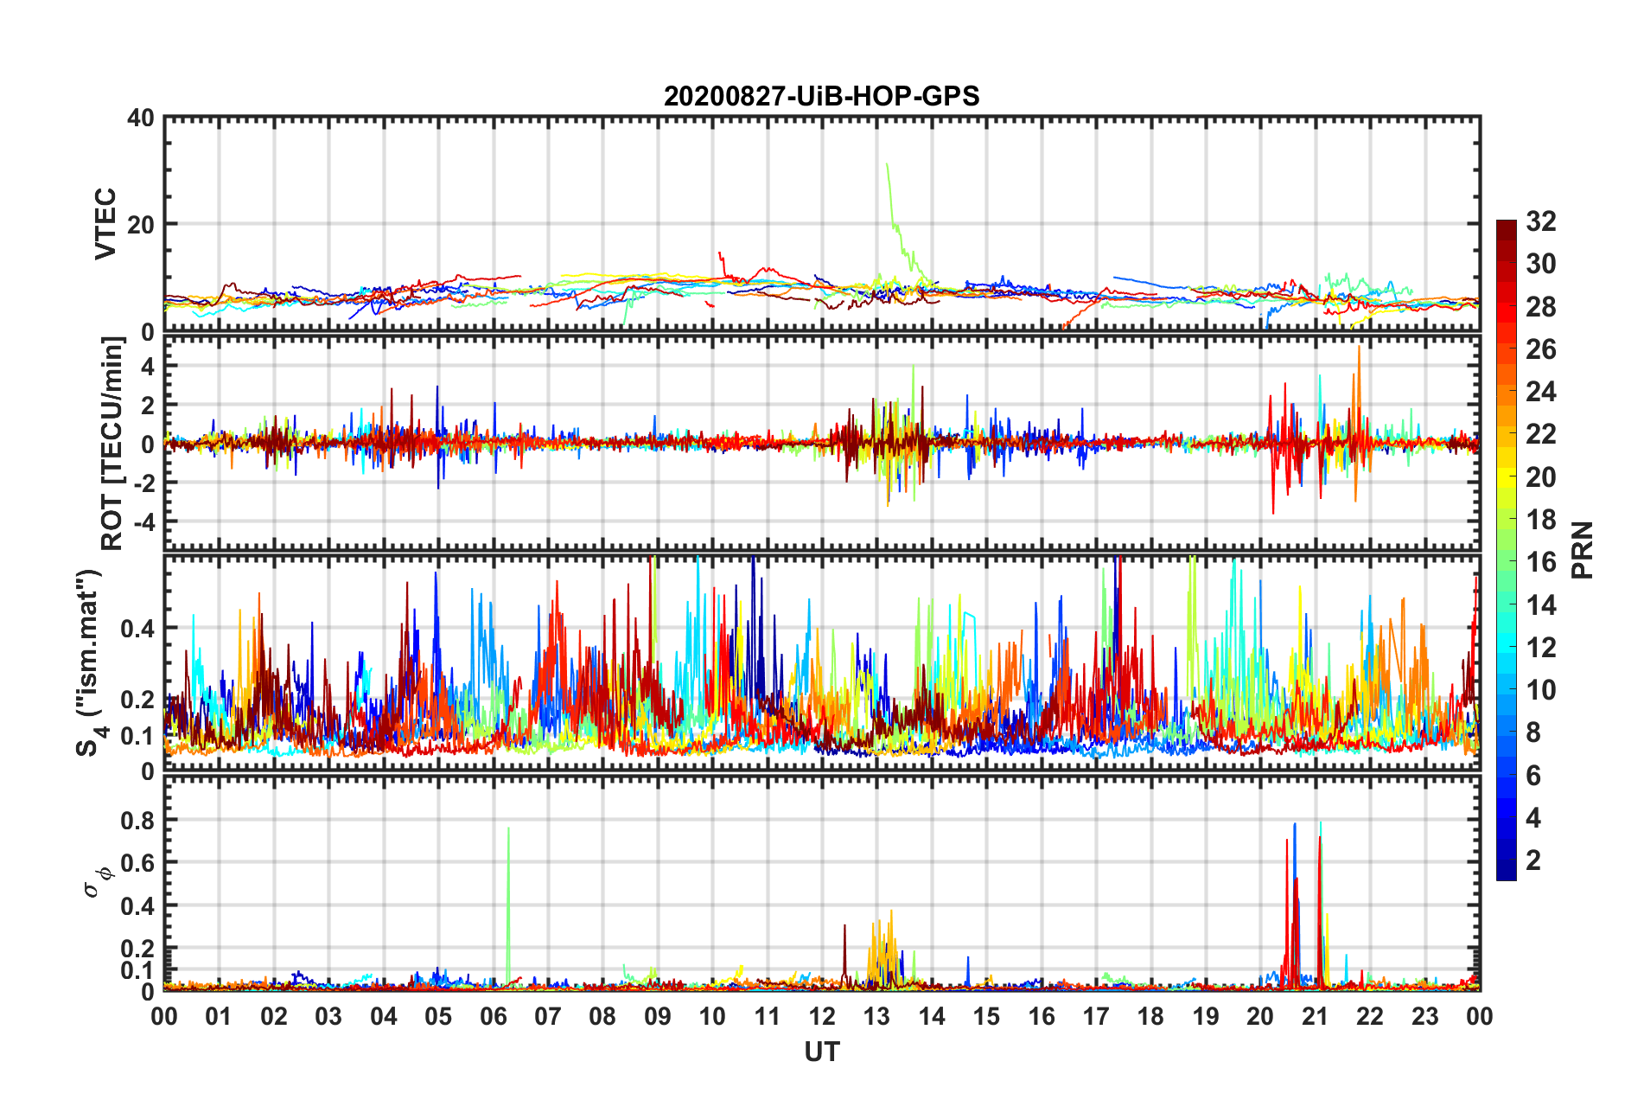Click the green sigma-phi spike after 06 UT

(x=508, y=828)
